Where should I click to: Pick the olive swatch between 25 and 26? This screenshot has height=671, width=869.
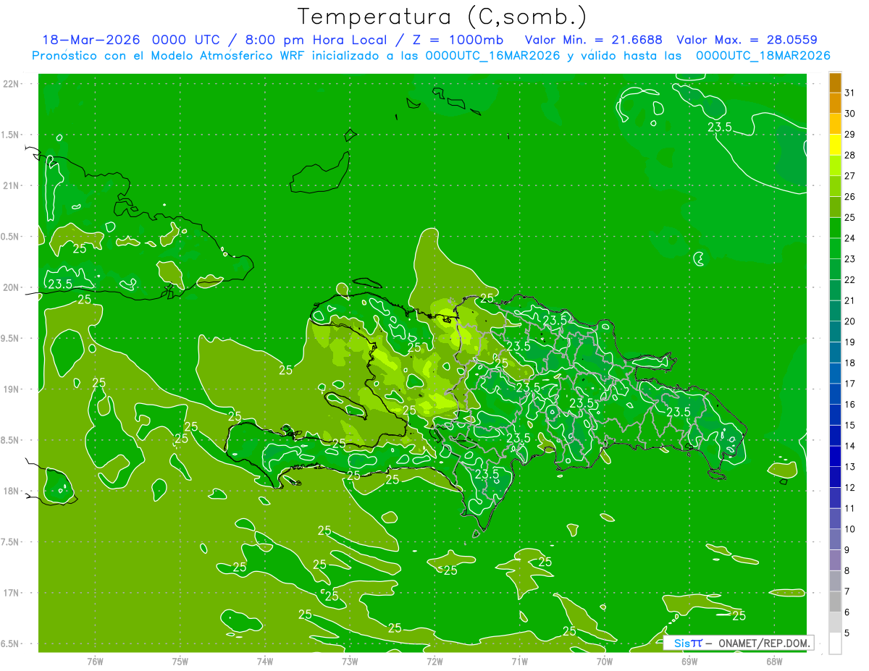835,207
